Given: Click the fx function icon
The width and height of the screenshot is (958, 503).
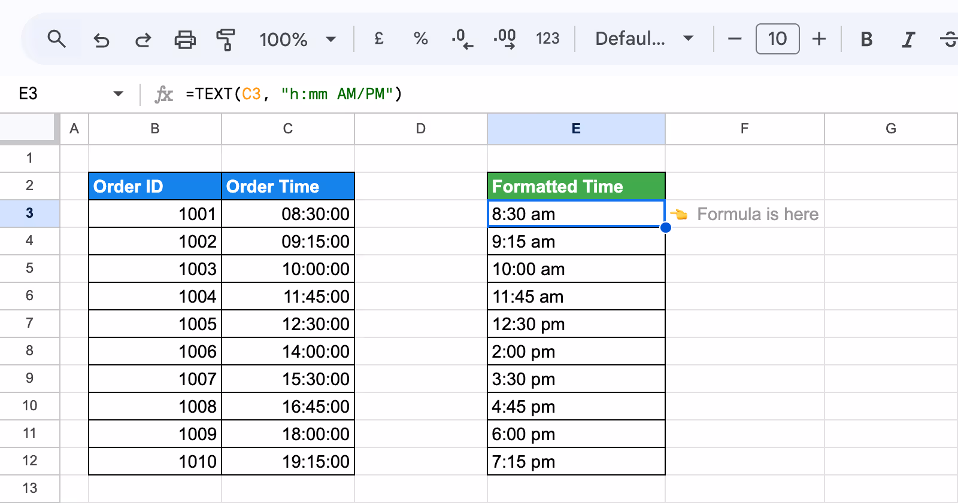Looking at the screenshot, I should point(163,94).
